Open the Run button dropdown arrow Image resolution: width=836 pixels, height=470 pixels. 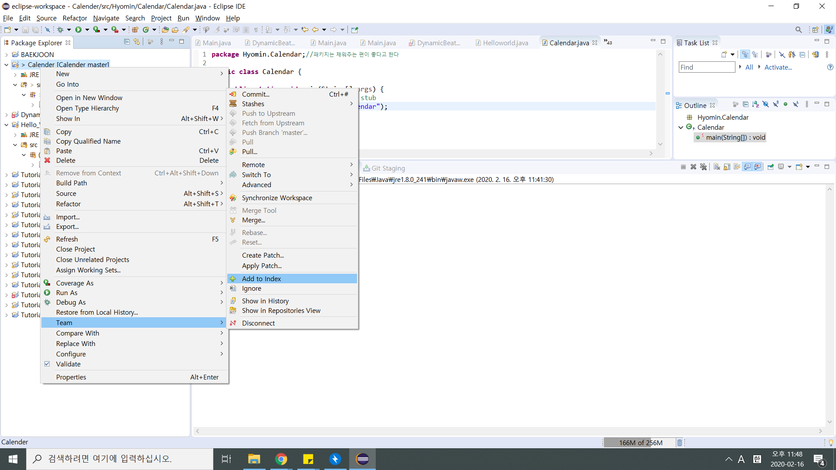[x=87, y=30]
